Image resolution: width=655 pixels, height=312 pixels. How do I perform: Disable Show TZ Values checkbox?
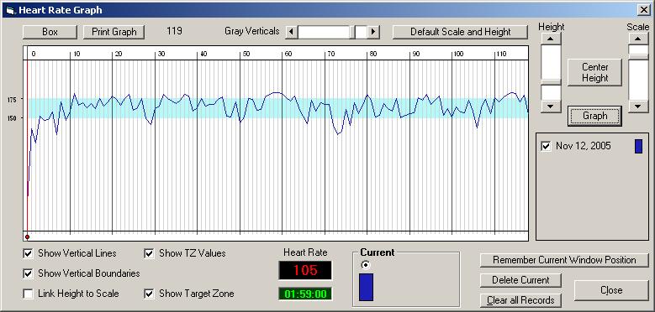coord(149,253)
